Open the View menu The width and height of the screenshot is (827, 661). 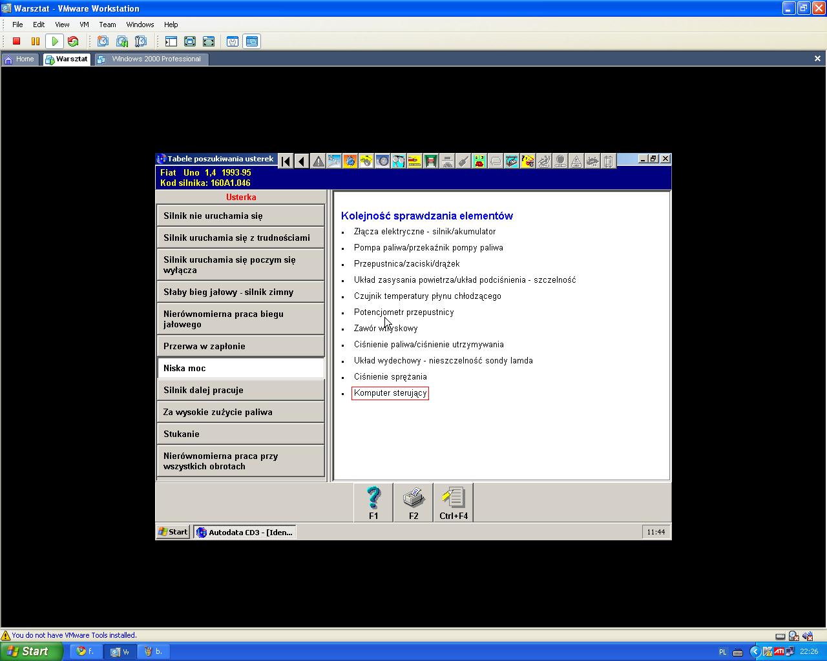pos(62,25)
